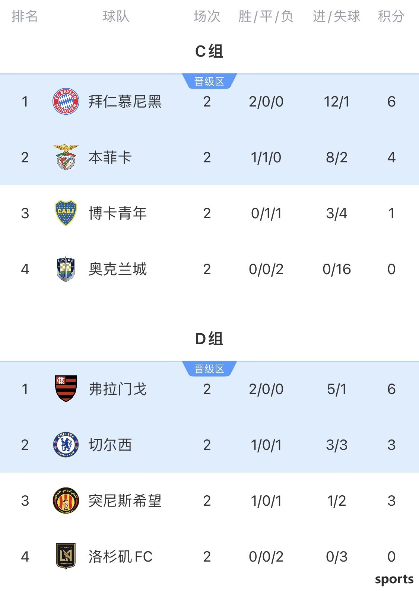Click the 胜/平/负 column header

click(x=266, y=16)
